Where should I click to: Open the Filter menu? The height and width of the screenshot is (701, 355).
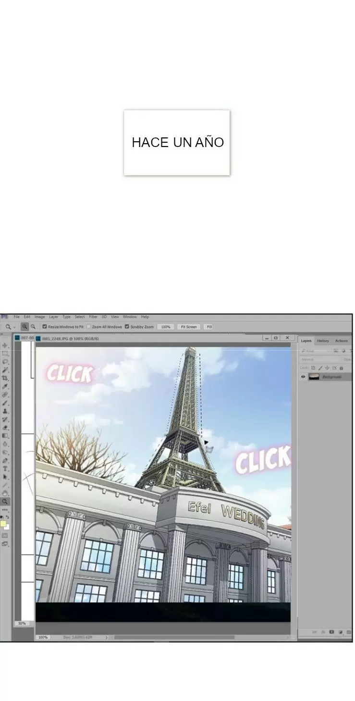click(93, 317)
